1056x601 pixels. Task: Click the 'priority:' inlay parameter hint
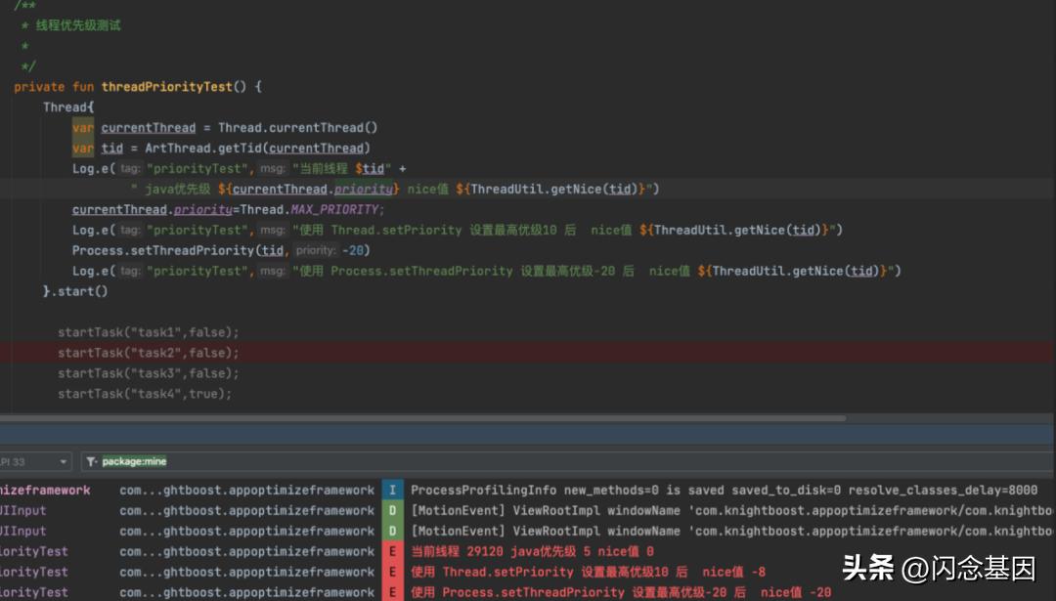point(315,250)
